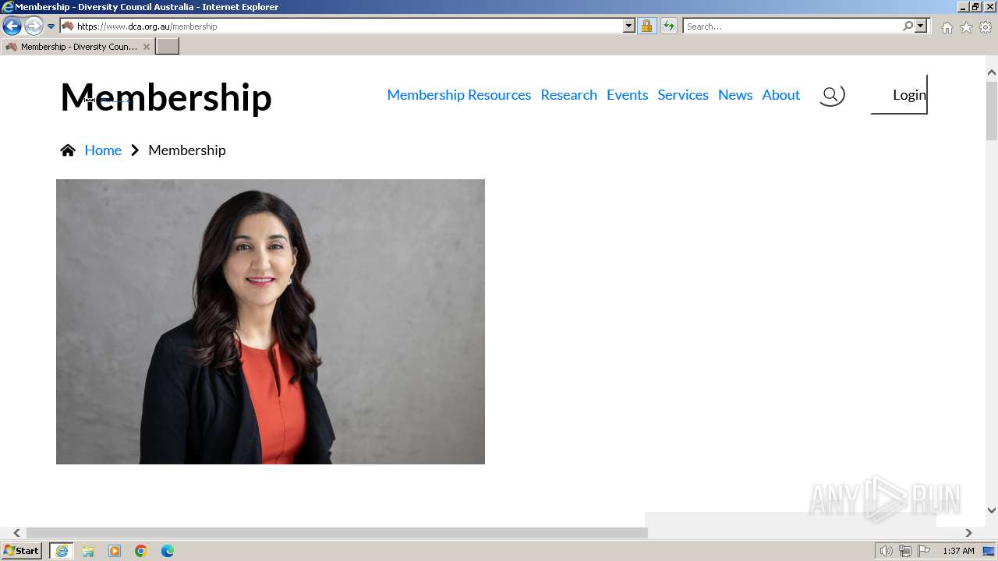This screenshot has height=561, width=998.
Task: Launch Edge from the taskbar
Action: [x=168, y=551]
